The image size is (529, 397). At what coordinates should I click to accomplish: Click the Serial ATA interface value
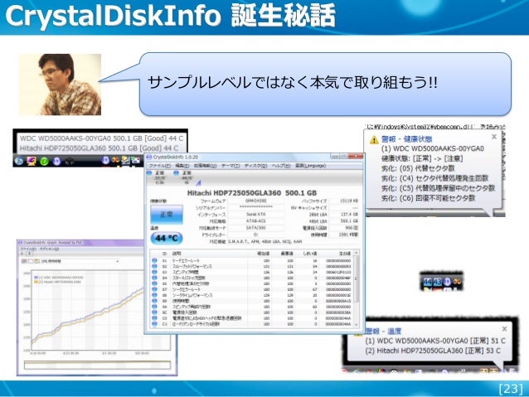click(x=255, y=214)
